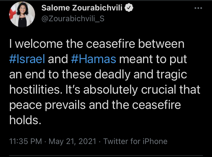
Task: Click the blue verified badge icon
Action: coord(129,8)
